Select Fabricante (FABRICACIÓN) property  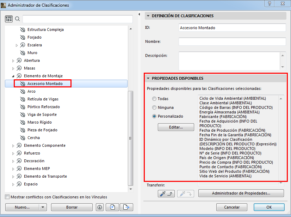(223, 117)
